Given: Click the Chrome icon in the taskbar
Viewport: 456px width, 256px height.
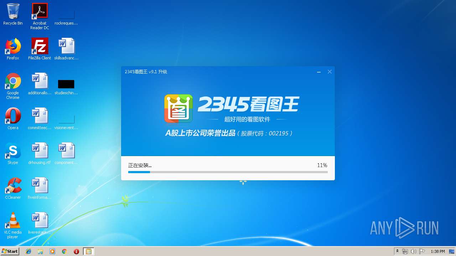Looking at the screenshot, I should point(64,251).
